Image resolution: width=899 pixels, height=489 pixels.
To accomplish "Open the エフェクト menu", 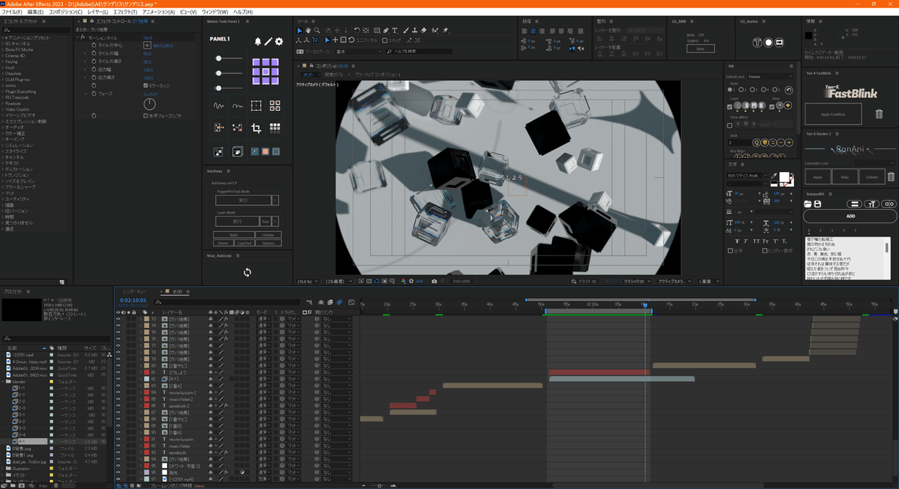I will [x=125, y=13].
